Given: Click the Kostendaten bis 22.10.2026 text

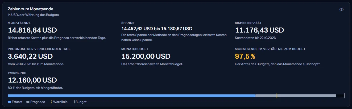Looking at the screenshot, I should pyautogui.click(x=255, y=38).
